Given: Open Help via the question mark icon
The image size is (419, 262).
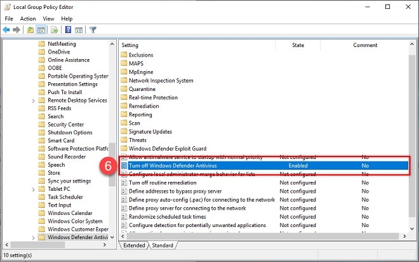Looking at the screenshot, I should 68,29.
